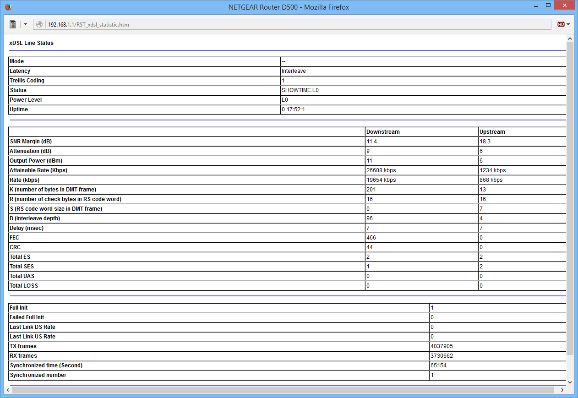This screenshot has width=578, height=398.
Task: Click the Upstream column header
Action: click(492, 132)
